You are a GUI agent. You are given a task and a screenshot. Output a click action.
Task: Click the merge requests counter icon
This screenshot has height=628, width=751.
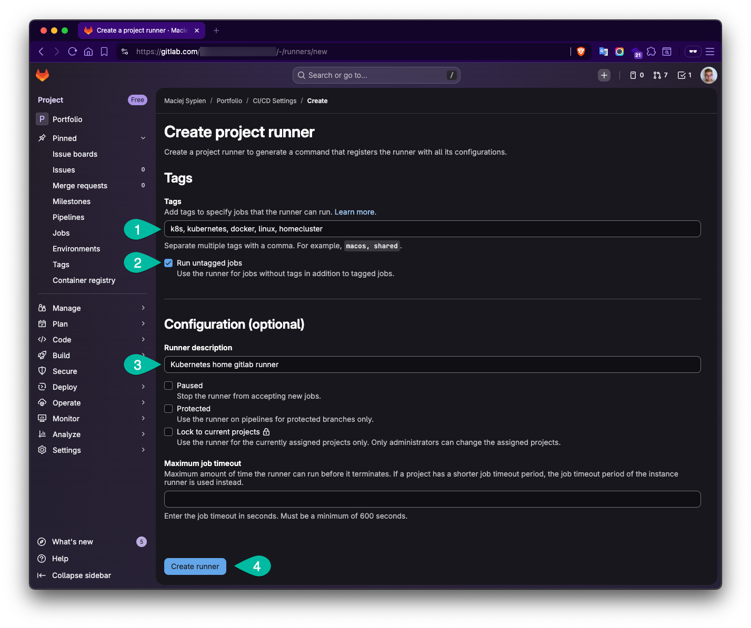tap(660, 75)
